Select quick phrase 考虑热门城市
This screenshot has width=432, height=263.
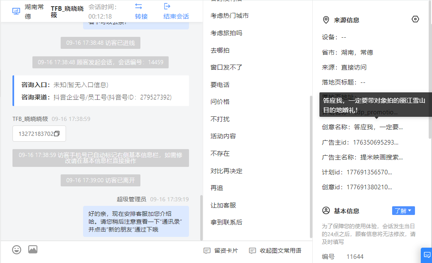[229, 16]
